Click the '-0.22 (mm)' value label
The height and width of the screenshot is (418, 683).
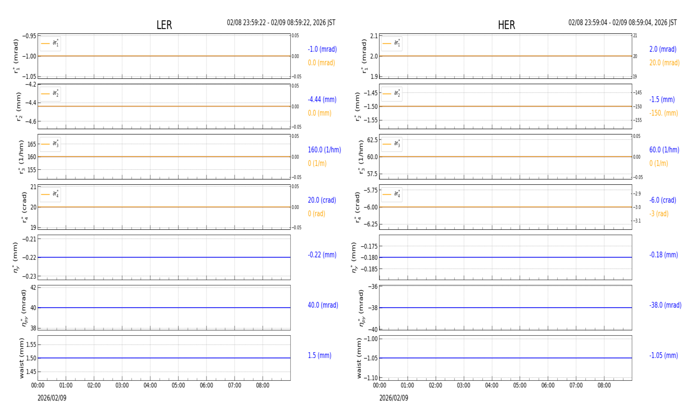click(x=322, y=255)
